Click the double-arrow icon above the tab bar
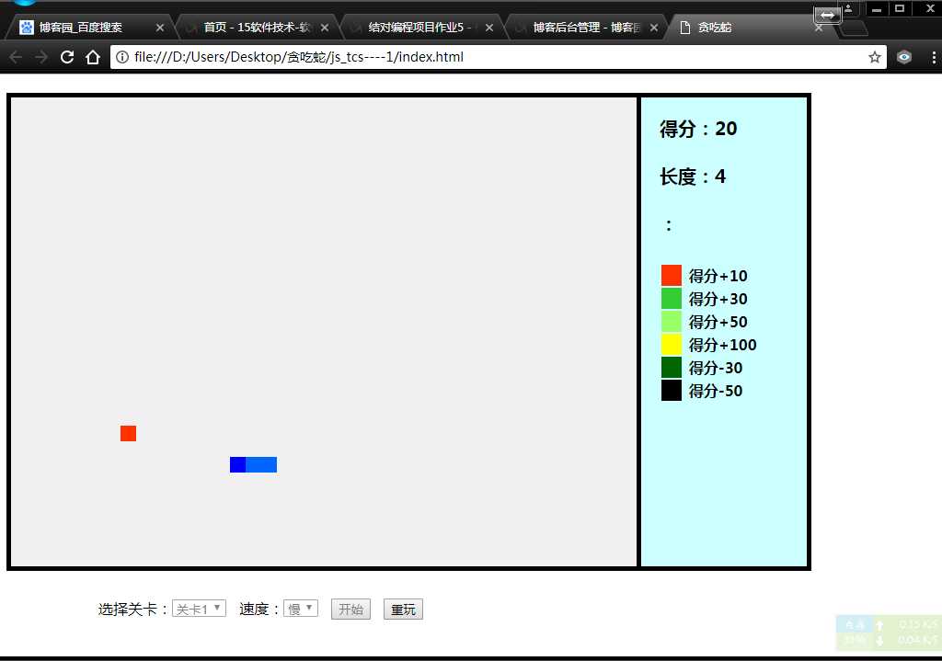942x661 pixels. coord(827,15)
